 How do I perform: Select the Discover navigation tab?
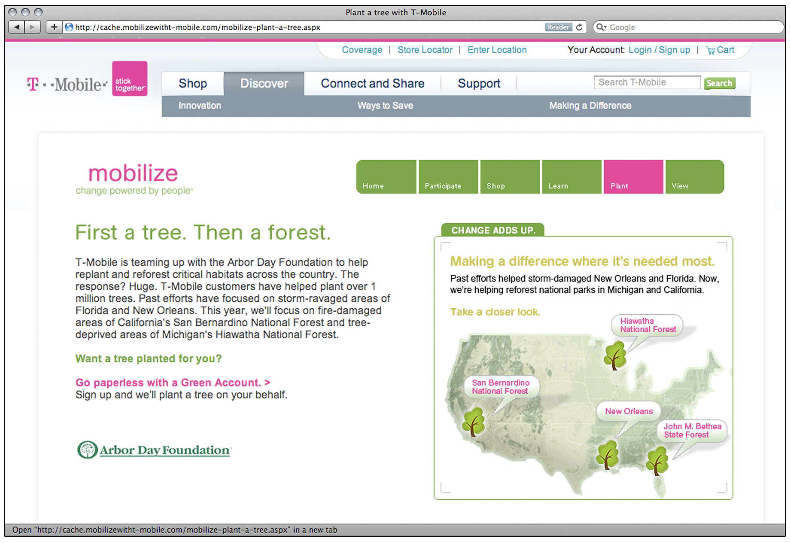[264, 83]
